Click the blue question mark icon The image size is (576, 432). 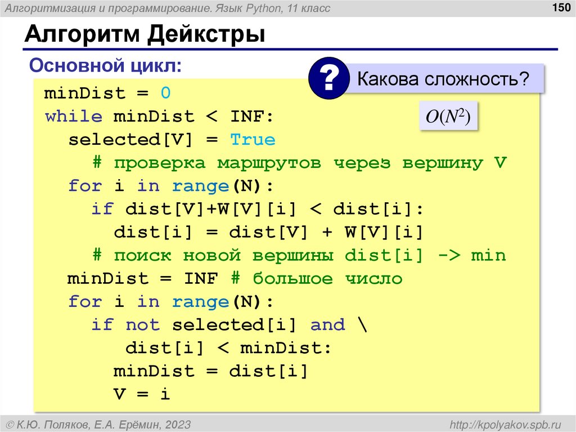(328, 78)
